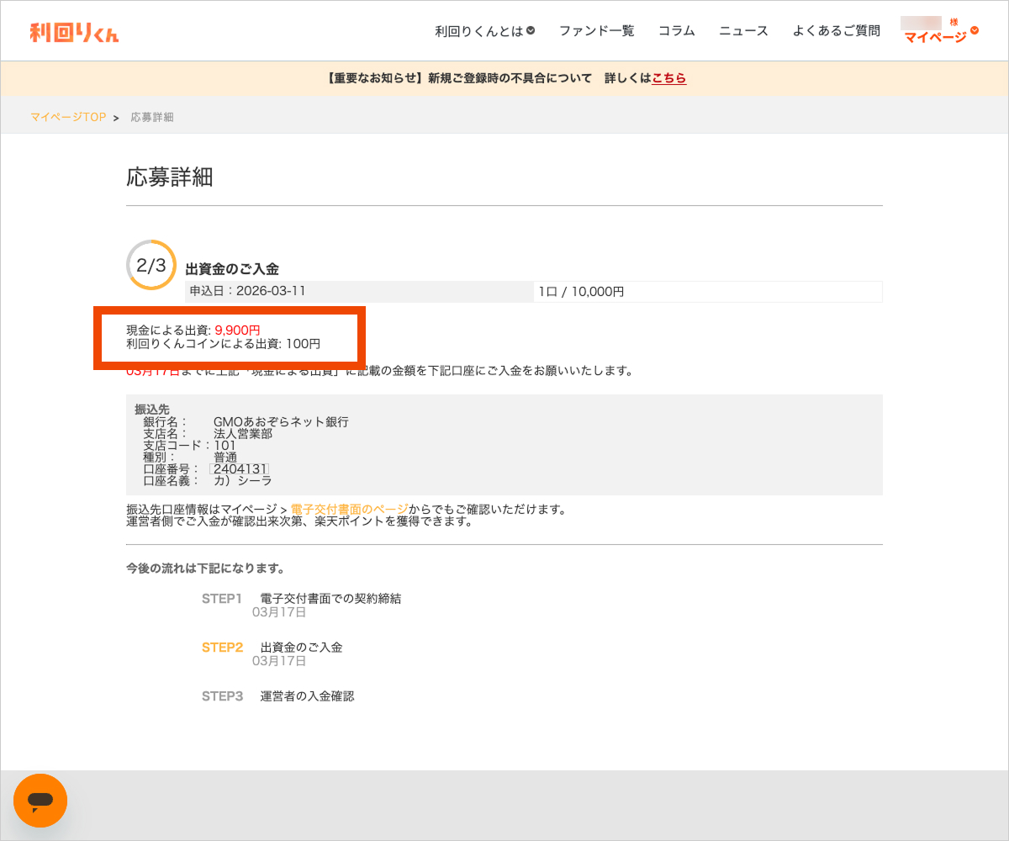The height and width of the screenshot is (841, 1009).
Task: Click STEP1 電子交付書面での契約締結
Action: 301,599
